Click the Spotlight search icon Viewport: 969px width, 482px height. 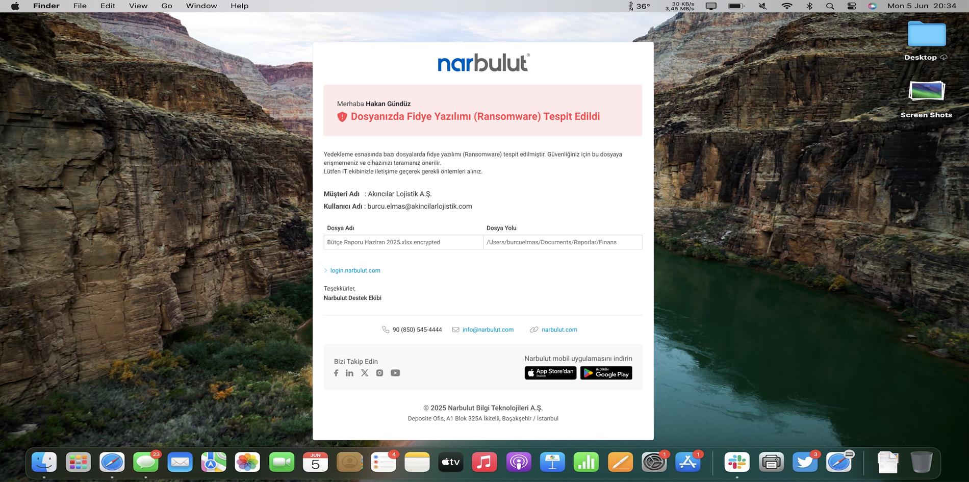point(830,6)
